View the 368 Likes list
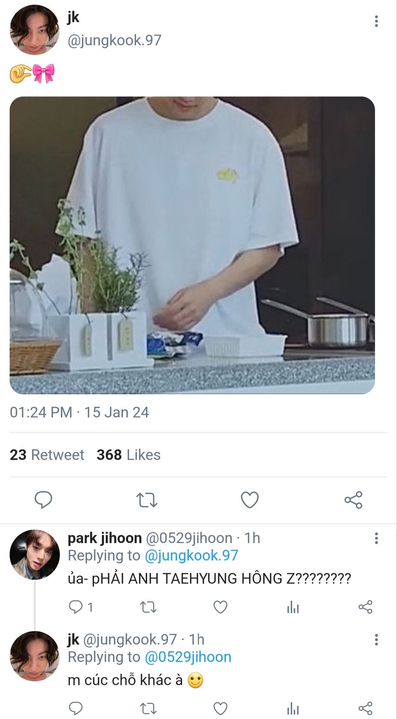The height and width of the screenshot is (719, 397). [x=129, y=455]
